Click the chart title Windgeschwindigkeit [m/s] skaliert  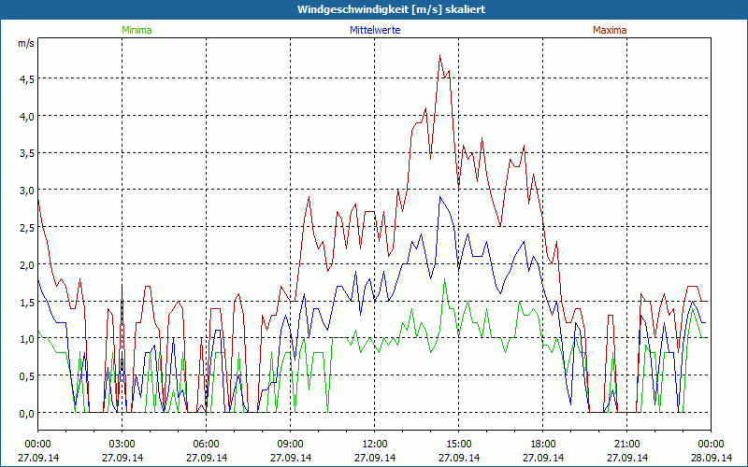click(x=391, y=9)
